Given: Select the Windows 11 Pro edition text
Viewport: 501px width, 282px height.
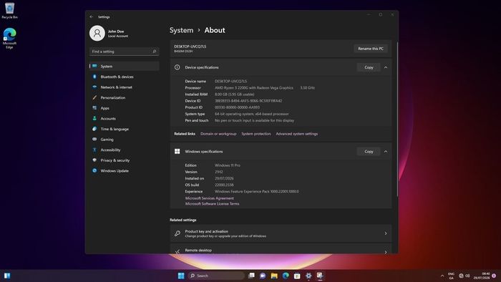Looking at the screenshot, I should [228, 165].
